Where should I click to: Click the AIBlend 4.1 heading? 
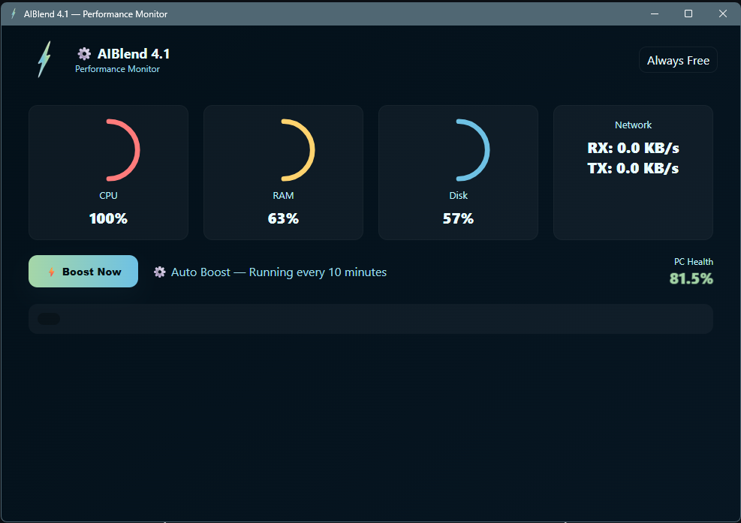(x=135, y=53)
